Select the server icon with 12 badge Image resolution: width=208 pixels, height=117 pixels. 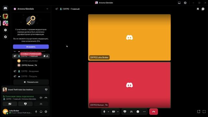tap(6, 23)
